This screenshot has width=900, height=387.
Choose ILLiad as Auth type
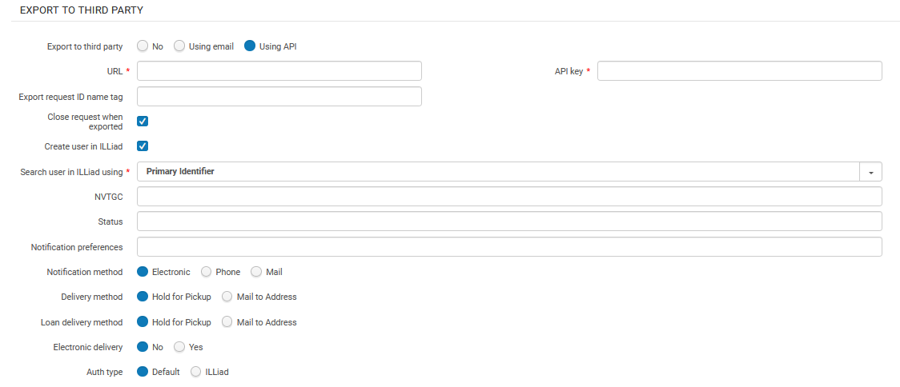click(196, 372)
